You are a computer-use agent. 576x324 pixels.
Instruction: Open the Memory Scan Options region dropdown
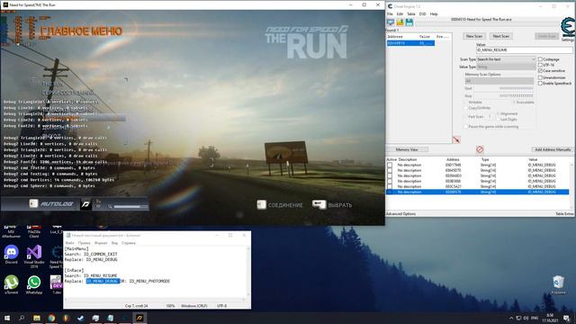tap(499, 81)
